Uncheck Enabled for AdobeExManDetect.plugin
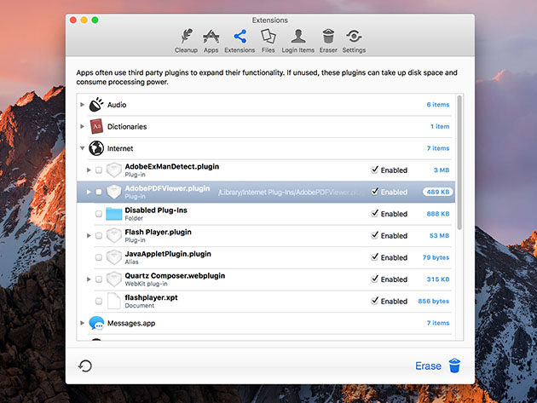537x403 pixels. [x=375, y=170]
